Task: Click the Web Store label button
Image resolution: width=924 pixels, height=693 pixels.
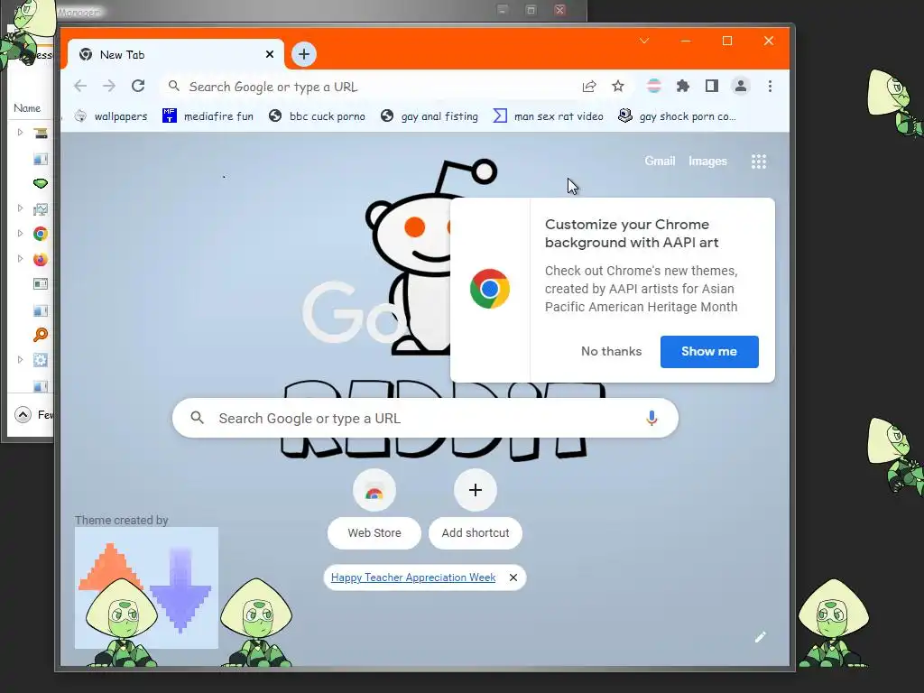Action: click(374, 532)
